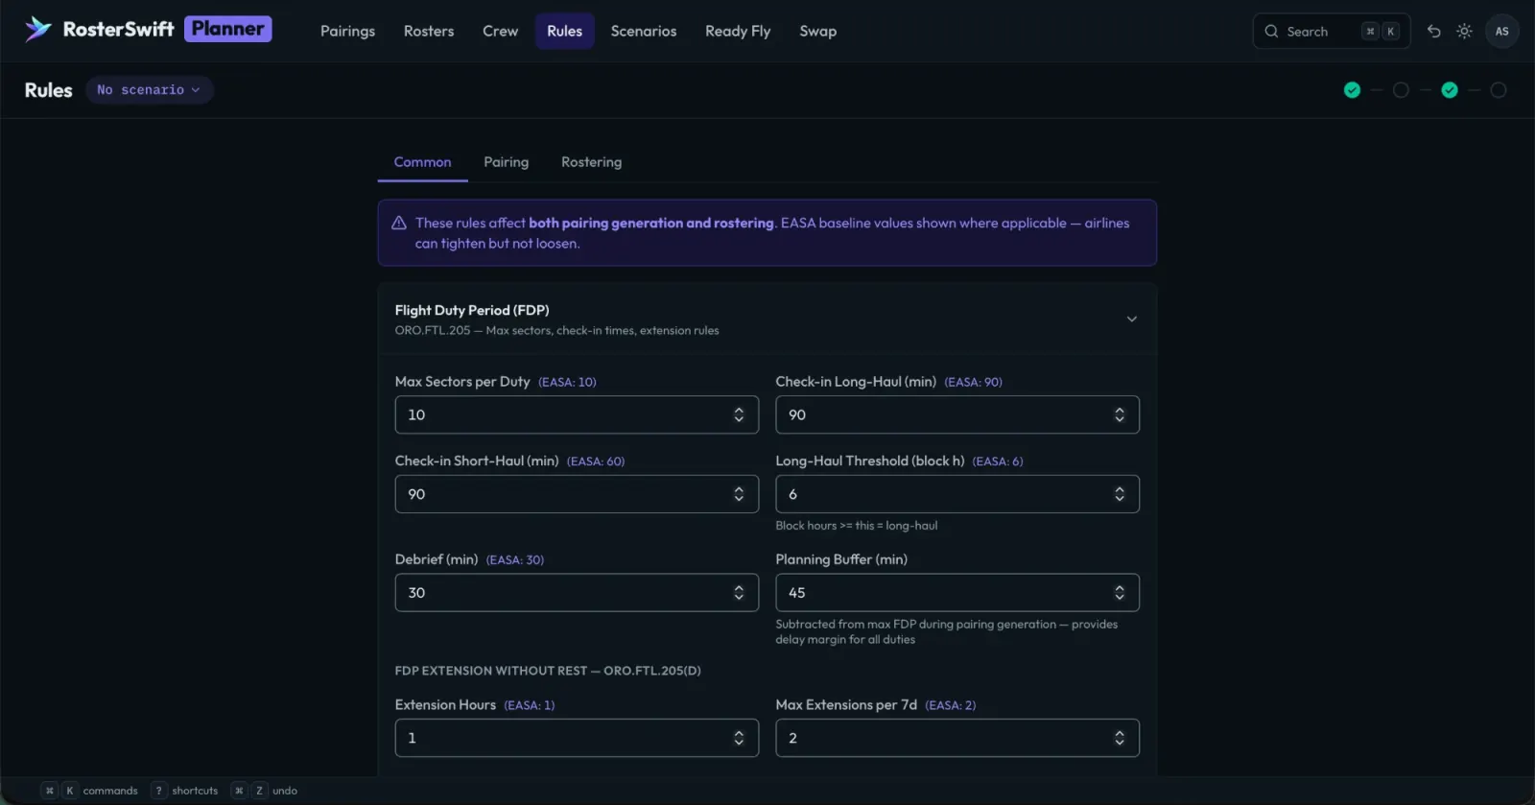The image size is (1535, 805).
Task: Open the AS user avatar menu
Action: click(1501, 31)
